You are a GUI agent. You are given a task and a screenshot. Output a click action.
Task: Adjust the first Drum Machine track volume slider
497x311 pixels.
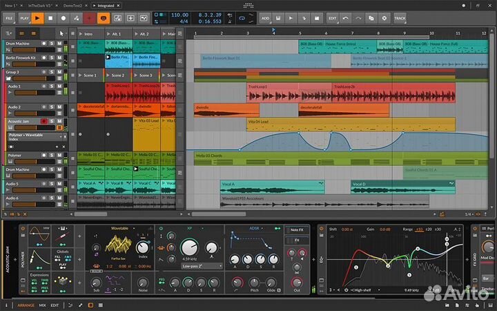point(34,50)
